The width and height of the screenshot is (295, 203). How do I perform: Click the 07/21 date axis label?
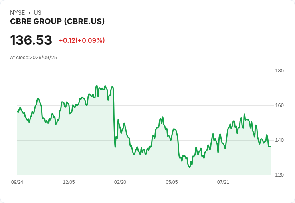pos(223,182)
